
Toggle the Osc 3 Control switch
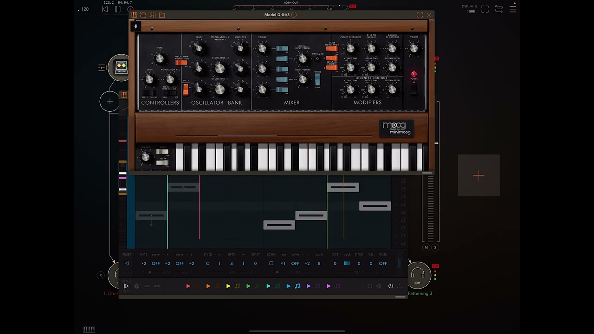pyautogui.click(x=186, y=89)
